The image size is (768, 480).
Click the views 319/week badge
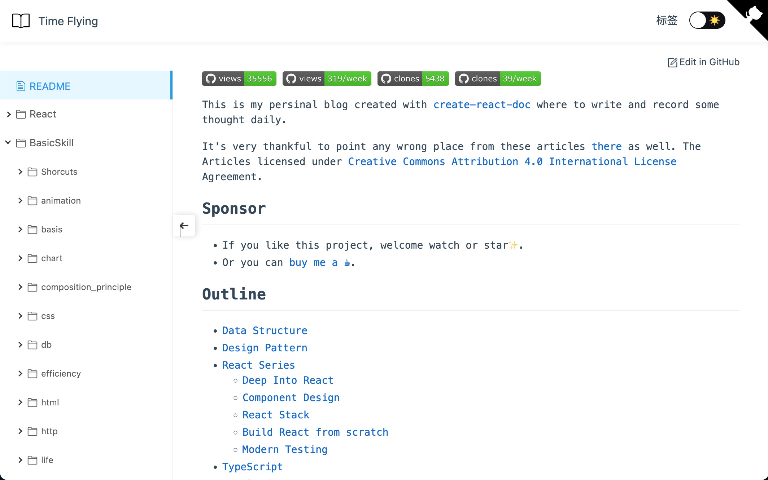327,79
